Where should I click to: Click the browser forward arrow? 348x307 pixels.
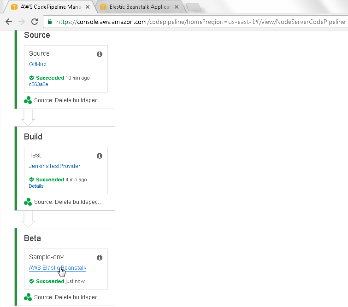[22, 22]
